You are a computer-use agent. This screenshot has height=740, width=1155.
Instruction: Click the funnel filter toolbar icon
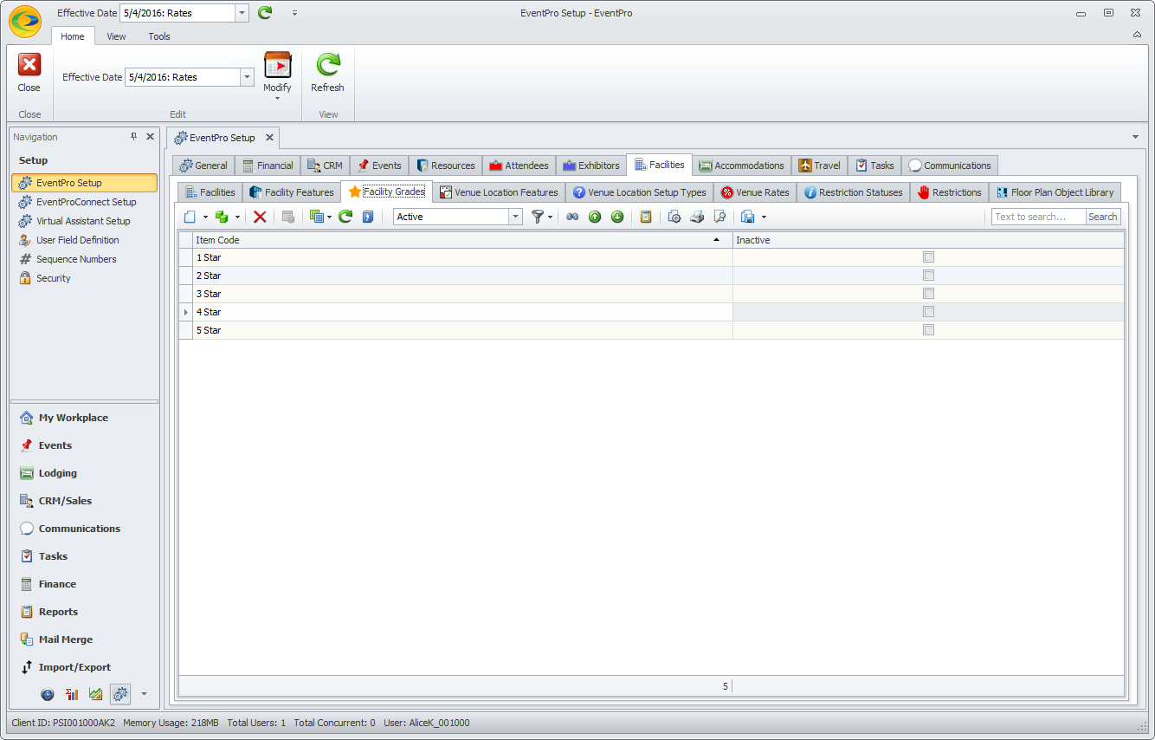click(538, 217)
